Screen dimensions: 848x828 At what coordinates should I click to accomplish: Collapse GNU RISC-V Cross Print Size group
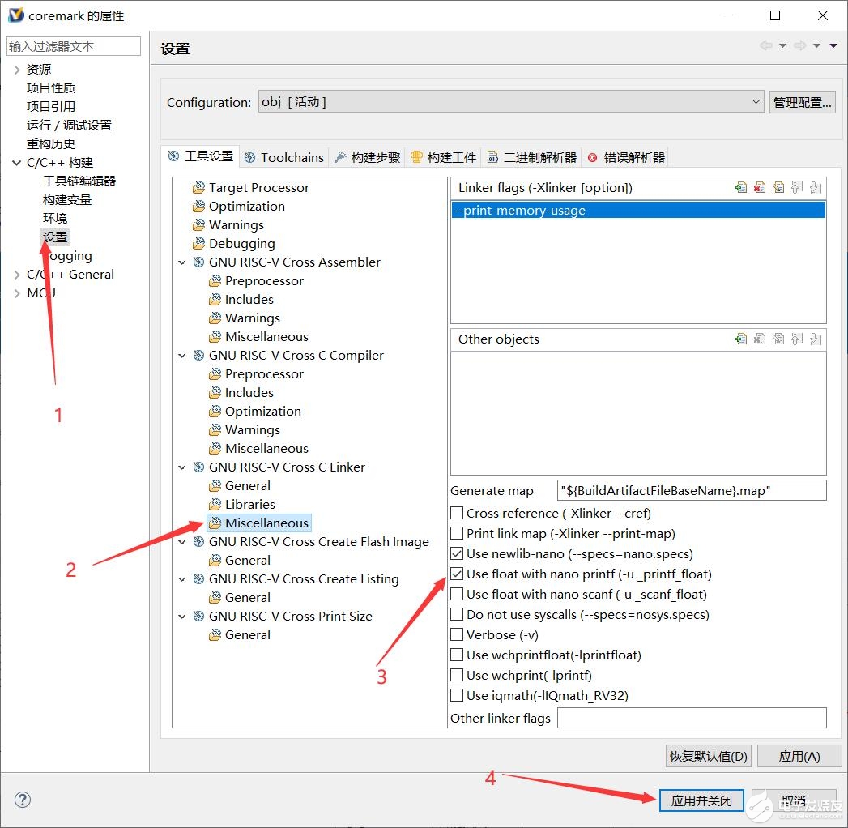click(182, 617)
